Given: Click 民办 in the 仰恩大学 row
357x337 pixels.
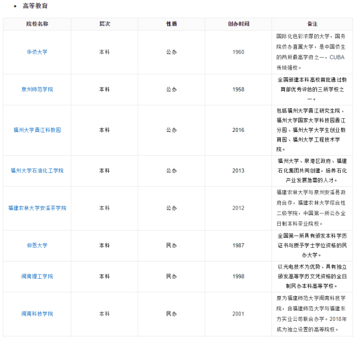Looking at the screenshot, I should [171, 245].
